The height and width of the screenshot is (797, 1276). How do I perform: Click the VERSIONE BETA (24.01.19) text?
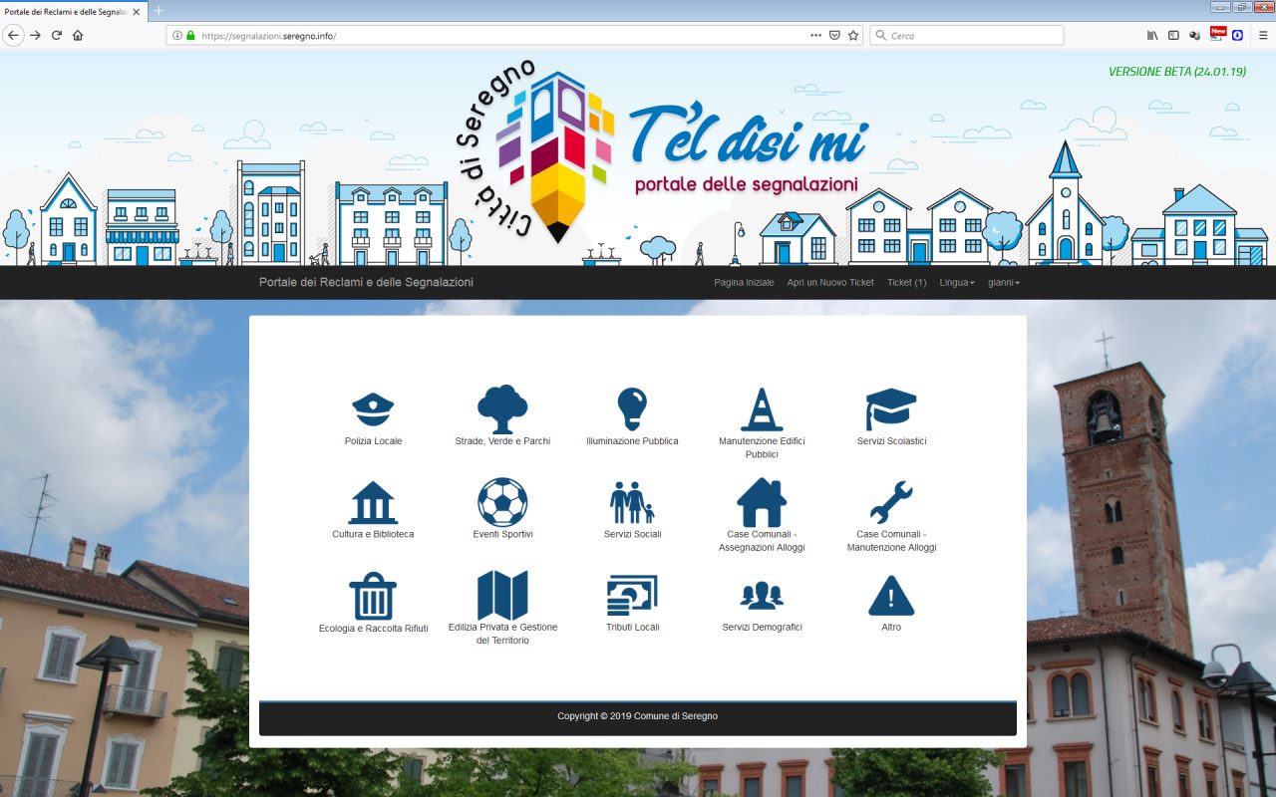click(1177, 72)
